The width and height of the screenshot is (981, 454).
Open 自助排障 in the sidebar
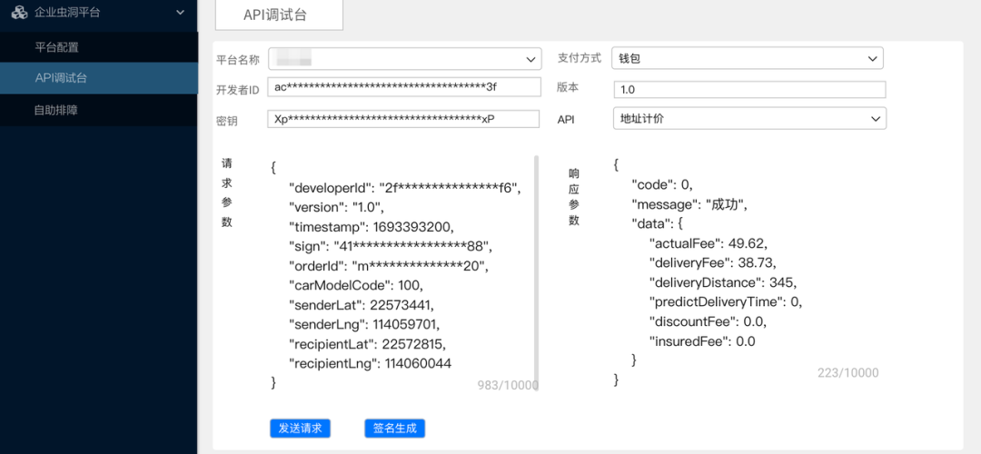99,110
